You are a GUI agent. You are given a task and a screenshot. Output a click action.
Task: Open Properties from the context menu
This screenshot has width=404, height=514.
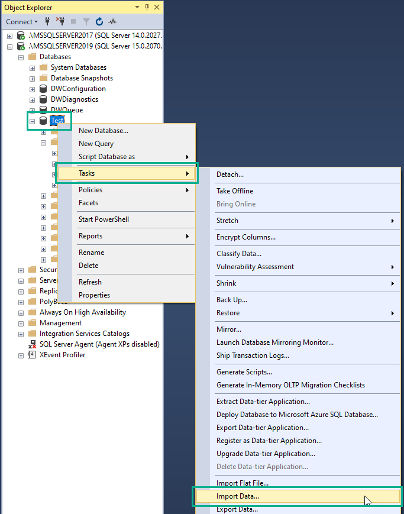click(x=126, y=295)
